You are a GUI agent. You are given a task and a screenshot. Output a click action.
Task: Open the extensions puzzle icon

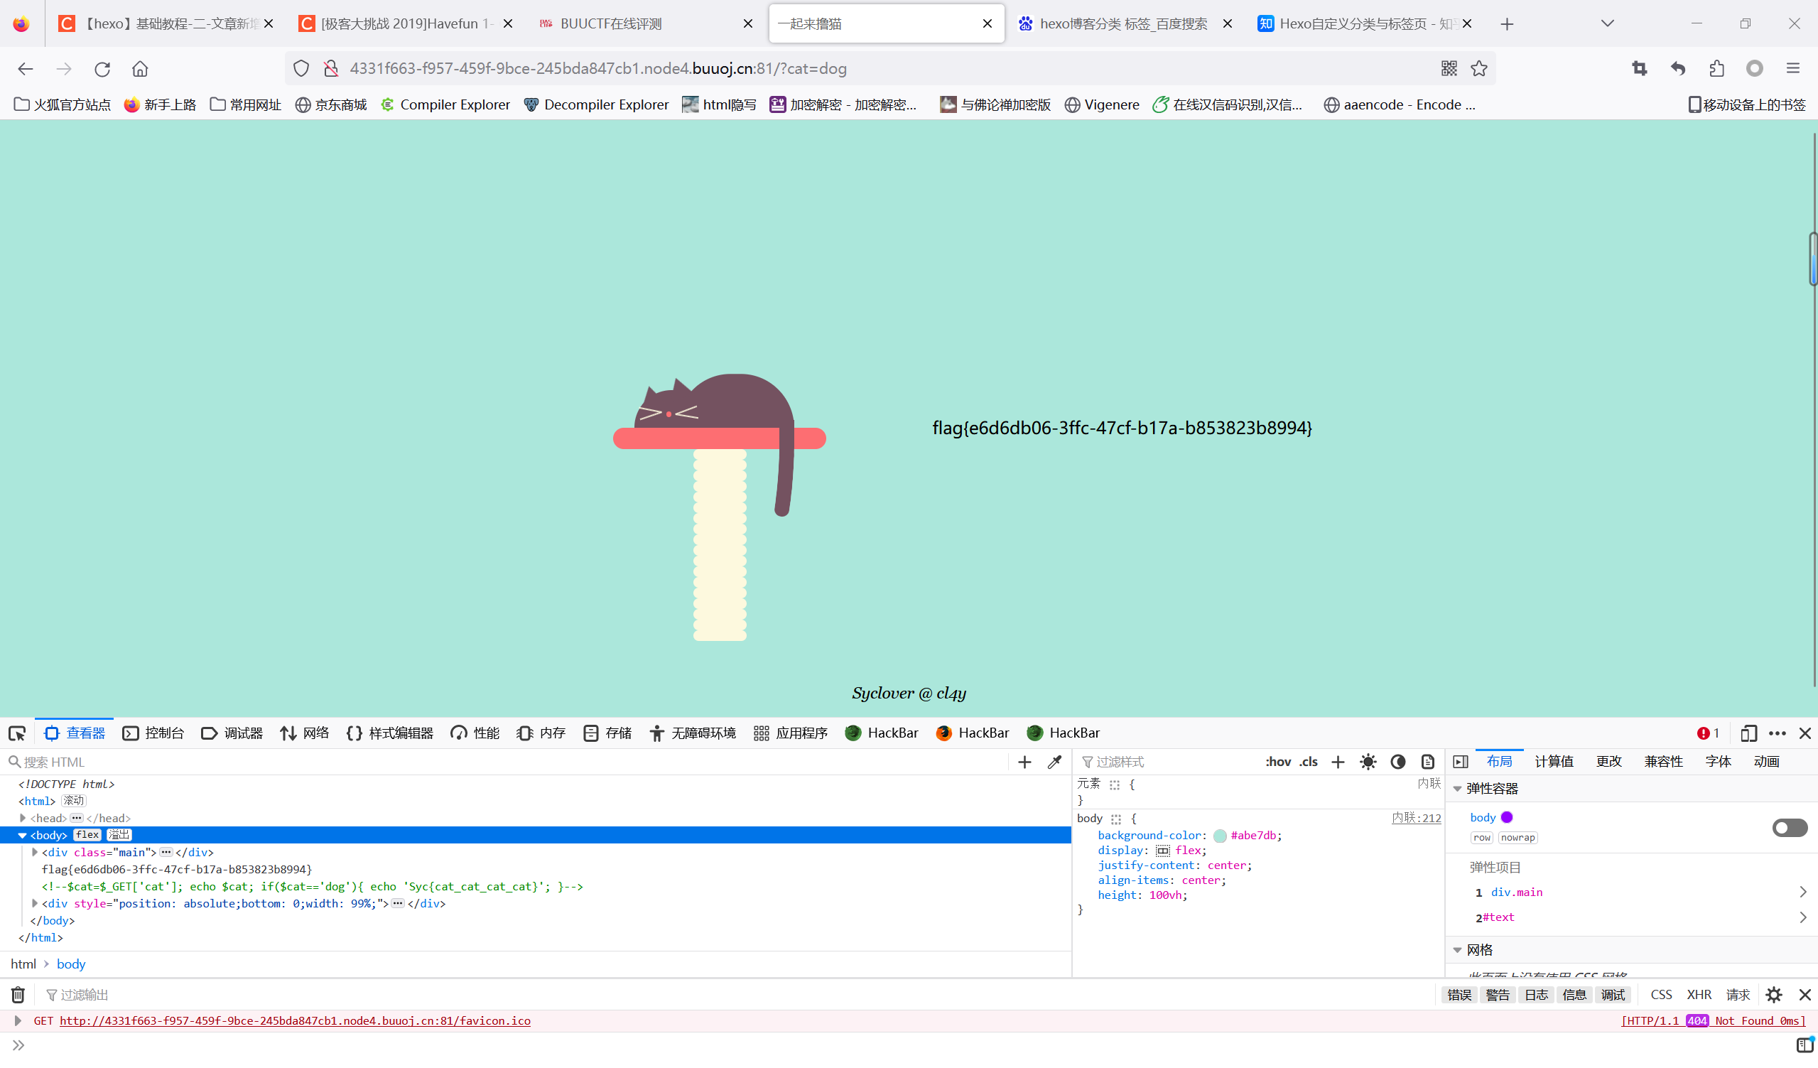tap(1716, 68)
